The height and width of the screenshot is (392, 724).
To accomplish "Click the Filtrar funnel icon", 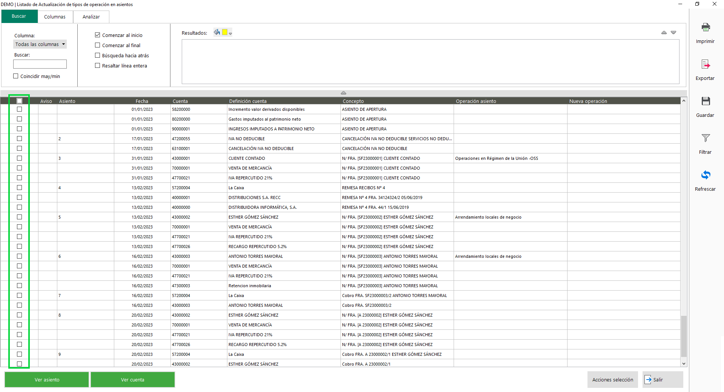I will pos(706,138).
